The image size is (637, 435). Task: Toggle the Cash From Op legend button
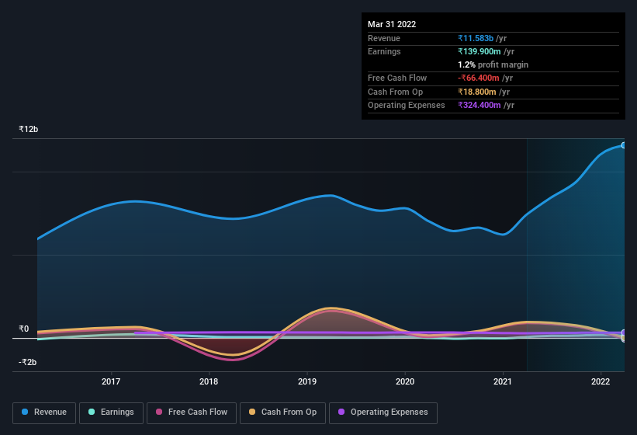click(282, 412)
